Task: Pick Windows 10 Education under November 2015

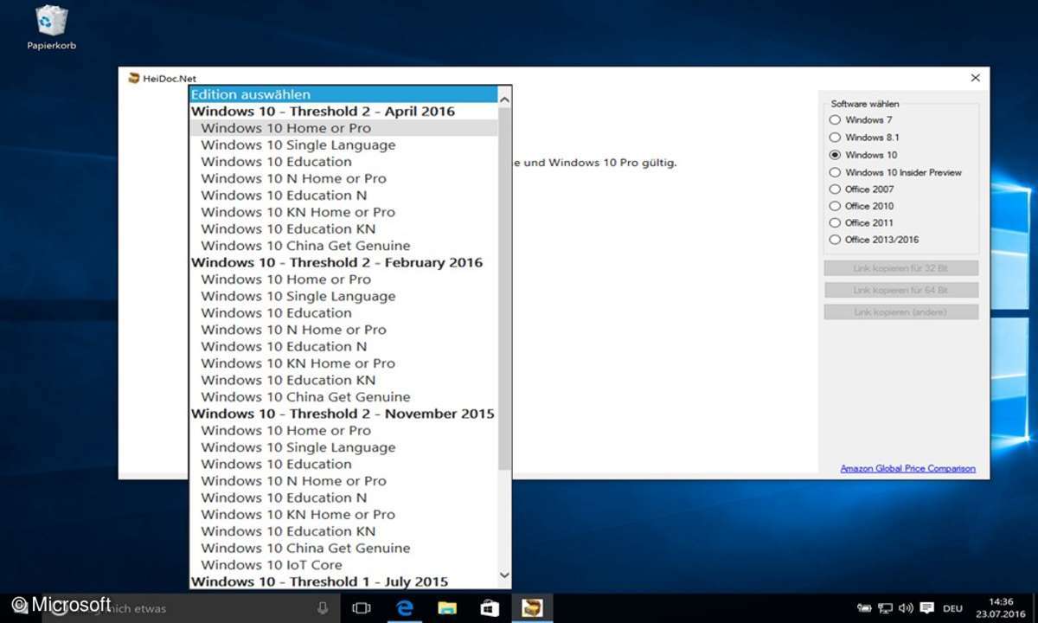Action: (x=344, y=464)
